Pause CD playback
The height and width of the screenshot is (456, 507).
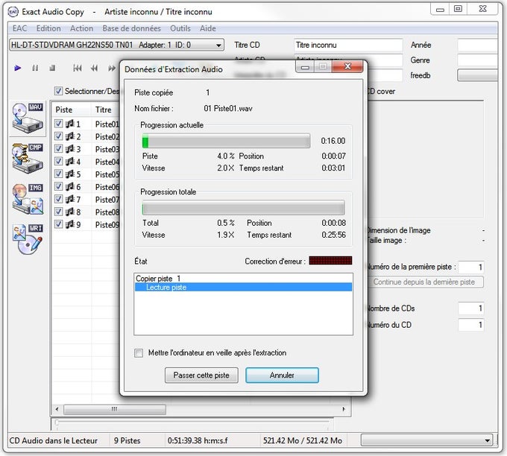tap(35, 69)
